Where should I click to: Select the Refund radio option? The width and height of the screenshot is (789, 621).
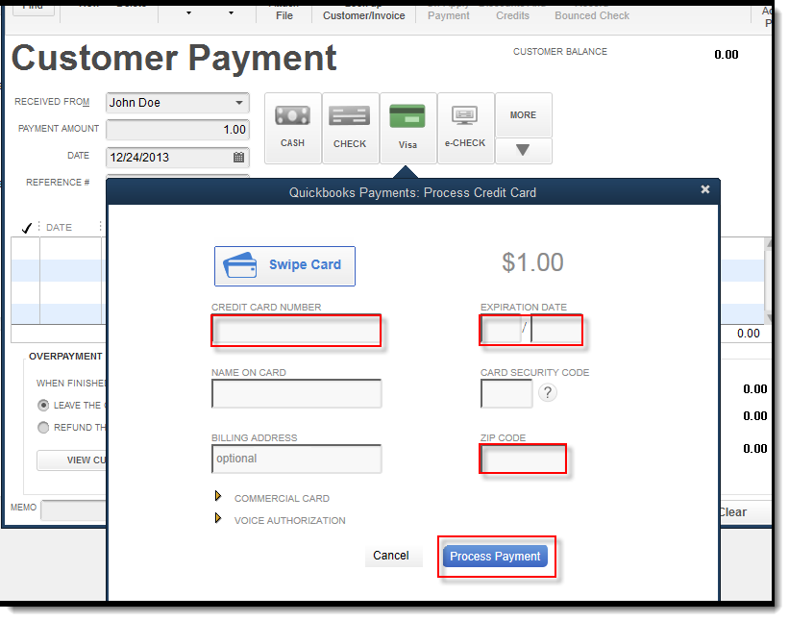click(43, 427)
